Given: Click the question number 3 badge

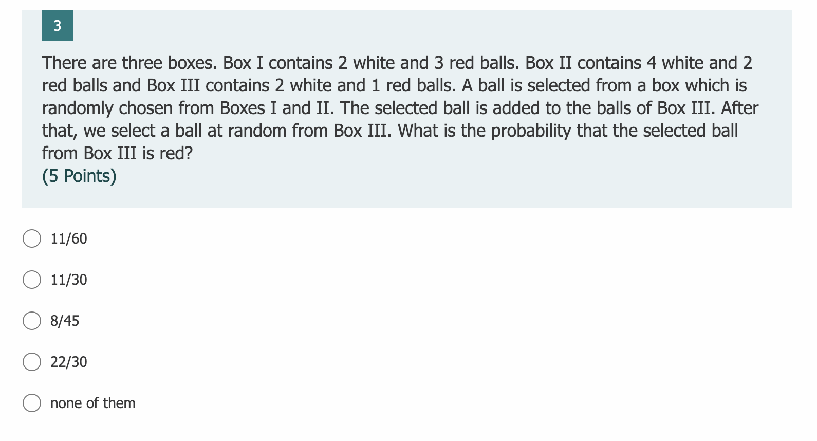Looking at the screenshot, I should point(58,26).
